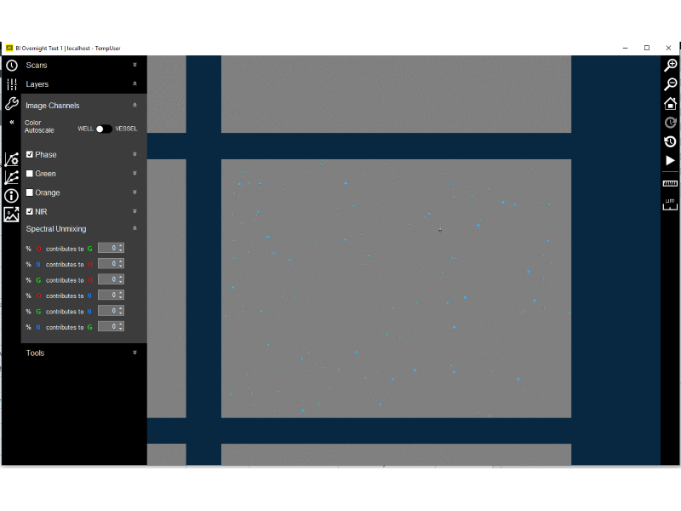Switch Color Autoscale toggle to Vessel

[104, 129]
